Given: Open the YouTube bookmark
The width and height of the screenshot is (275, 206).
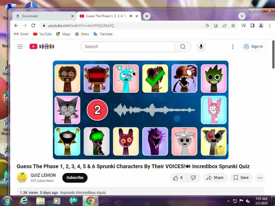Looking at the screenshot, I should pyautogui.click(x=42, y=34).
